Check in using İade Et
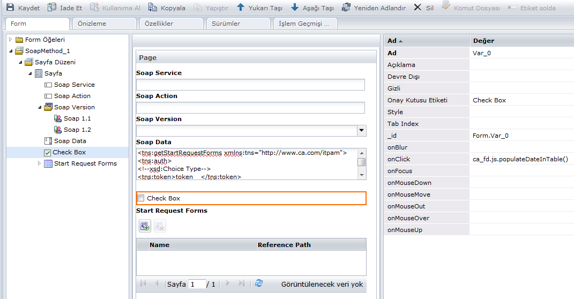This screenshot has height=299, width=574. [x=52, y=8]
